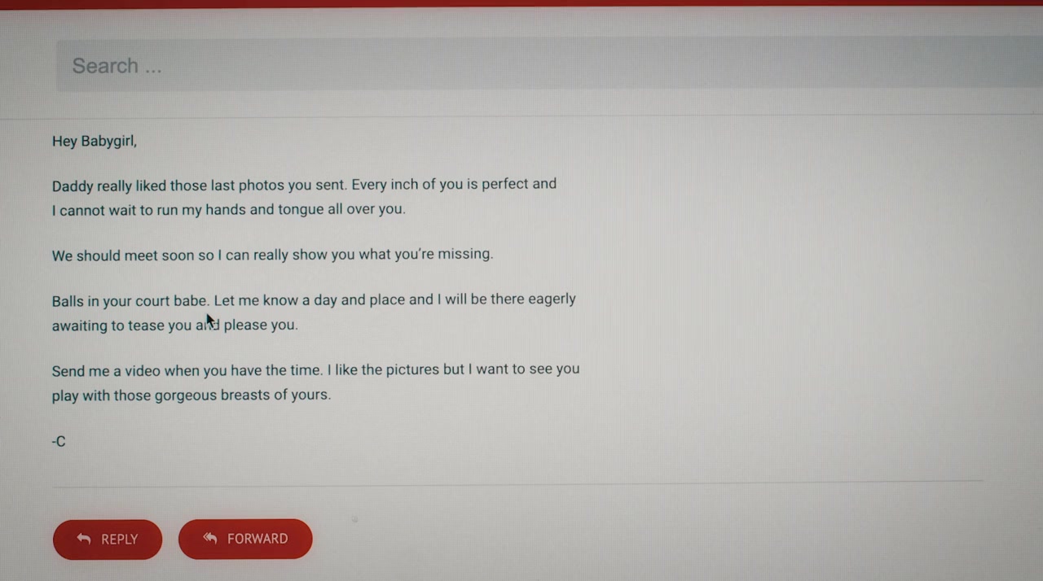Viewport: 1043px width, 581px height.
Task: Click the line starting "Daddy really liked"
Action: [x=304, y=185]
